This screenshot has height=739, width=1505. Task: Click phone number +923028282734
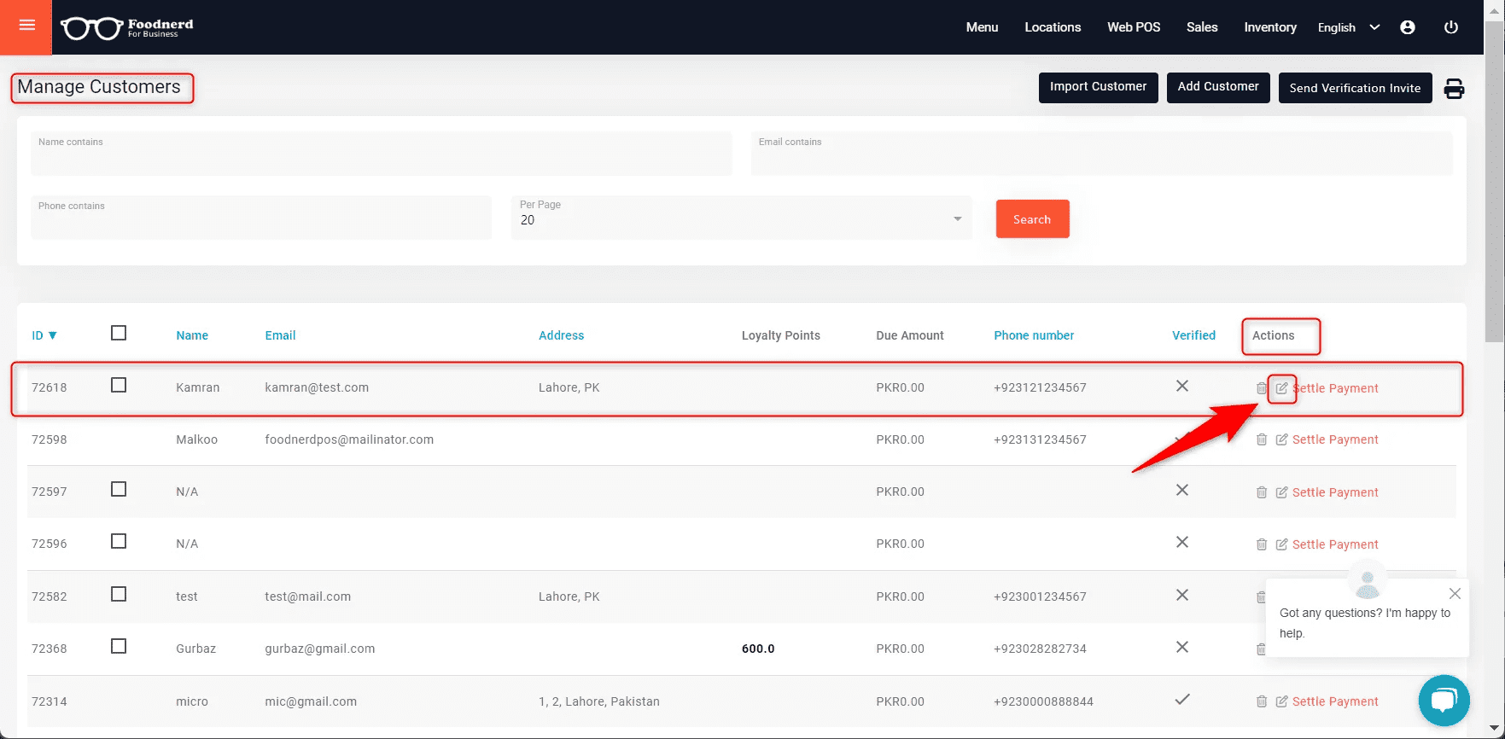(1040, 649)
